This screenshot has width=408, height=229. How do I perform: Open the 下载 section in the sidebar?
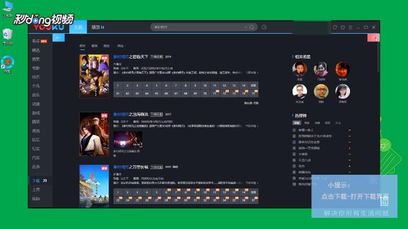(x=39, y=180)
